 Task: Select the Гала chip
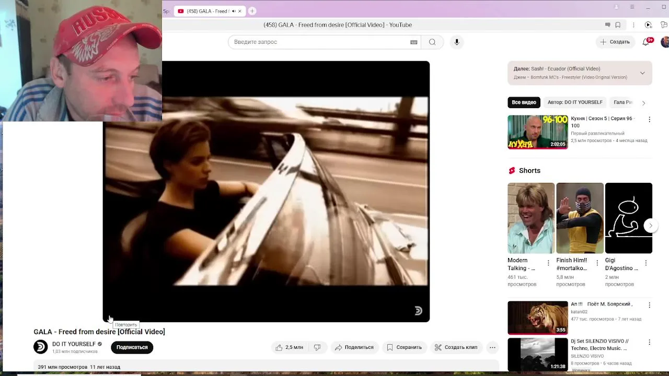pyautogui.click(x=623, y=102)
